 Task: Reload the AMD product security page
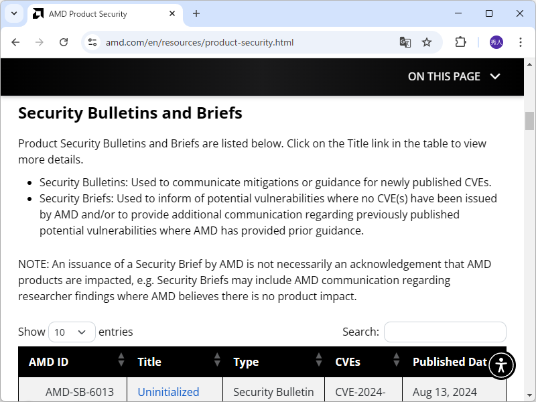[64, 42]
